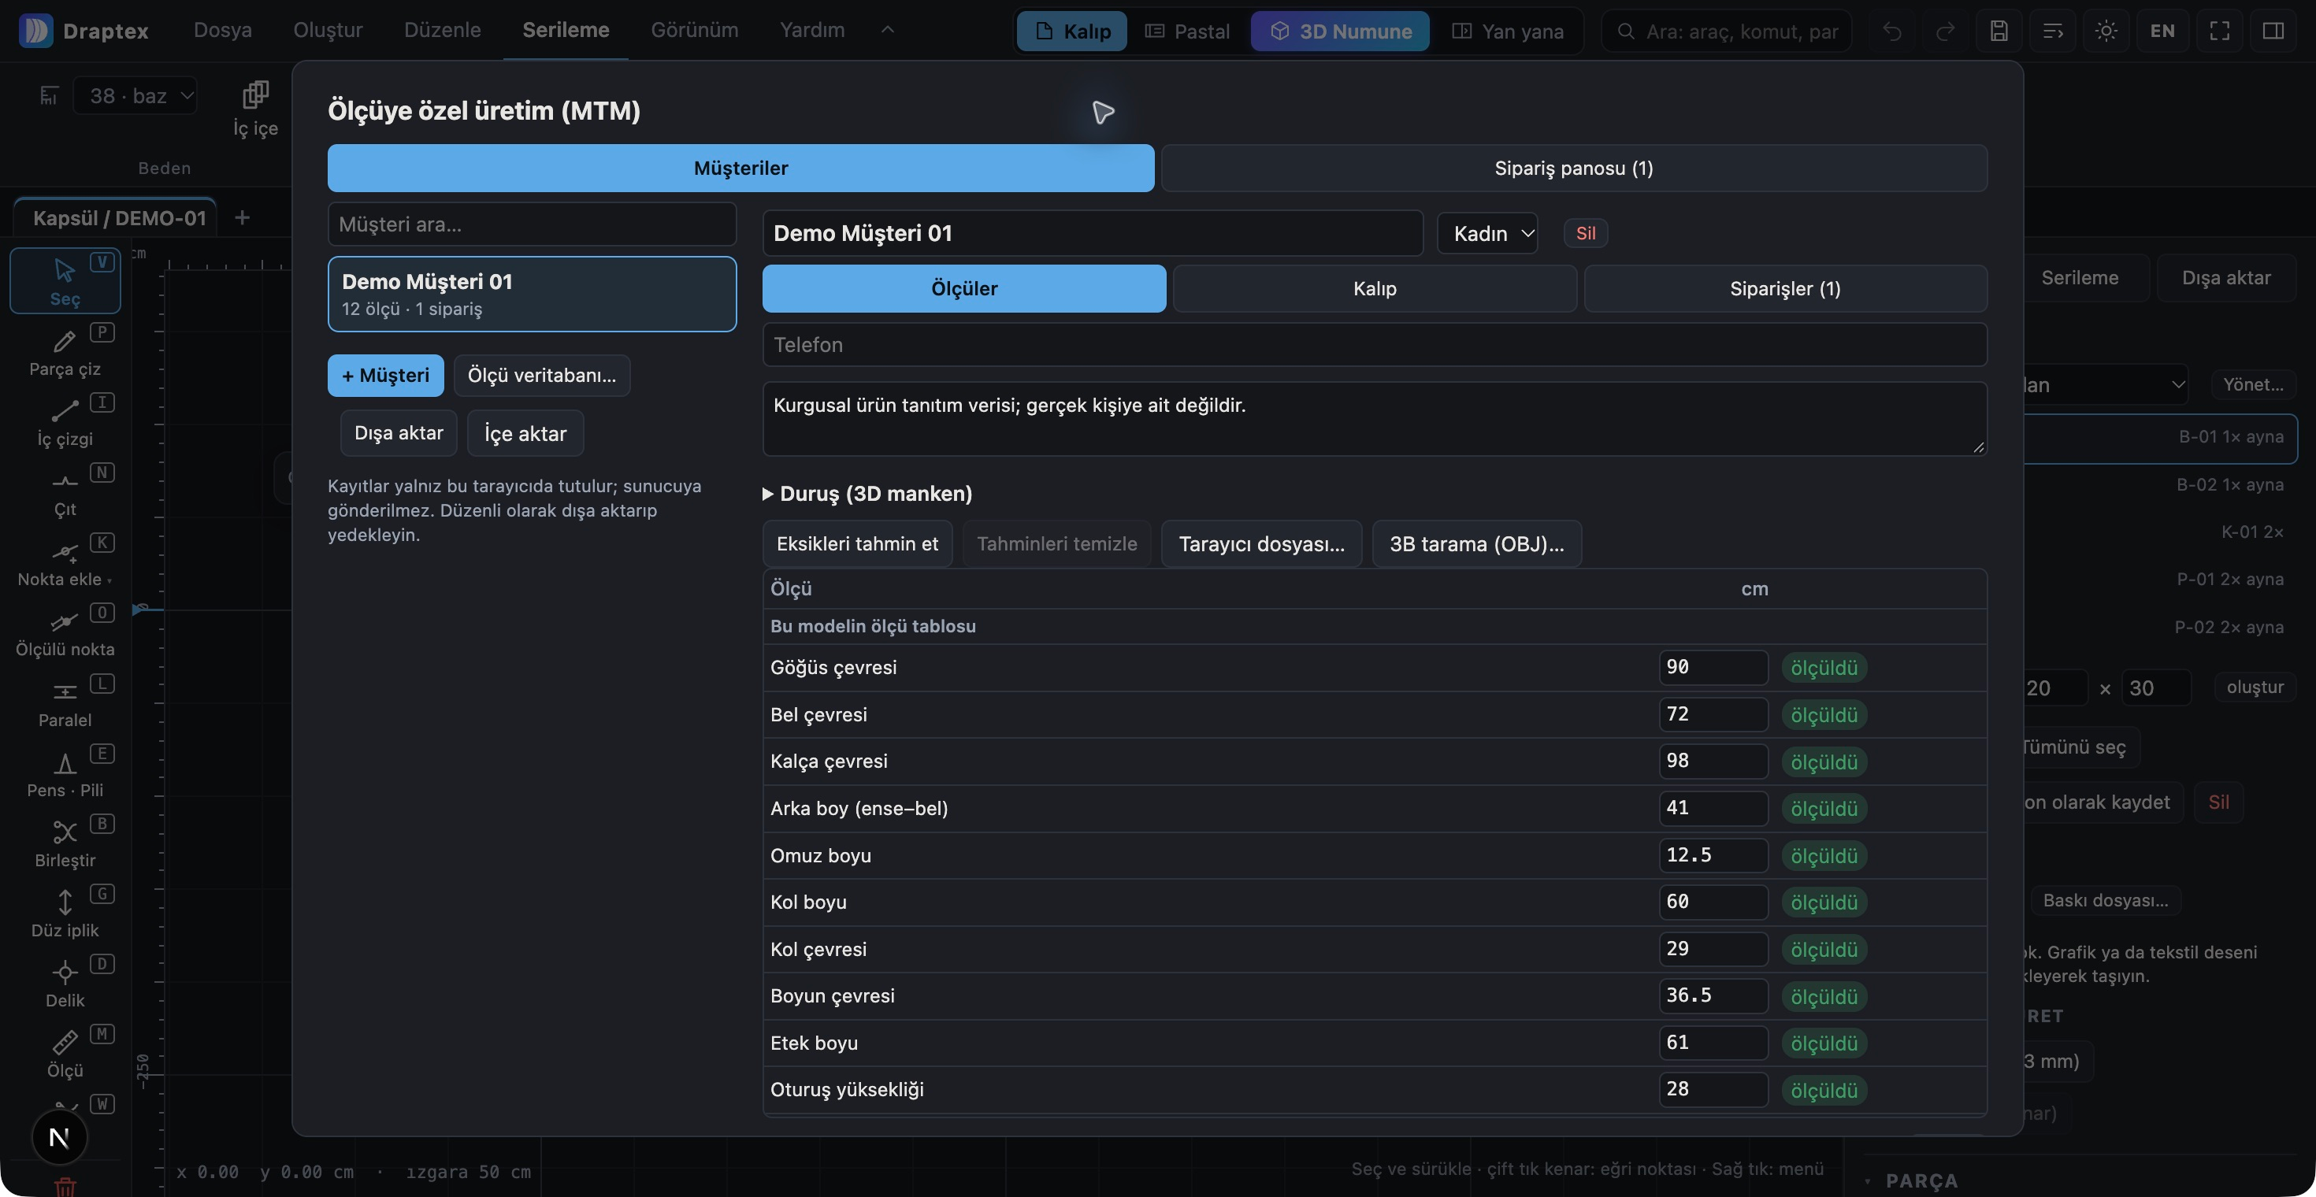Open the Serileme menu
This screenshot has width=2316, height=1197.
566,30
